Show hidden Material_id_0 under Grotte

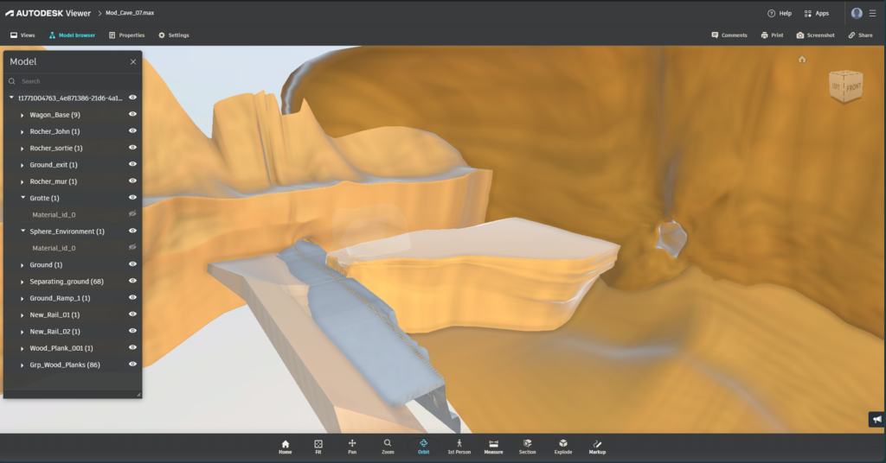tap(132, 214)
